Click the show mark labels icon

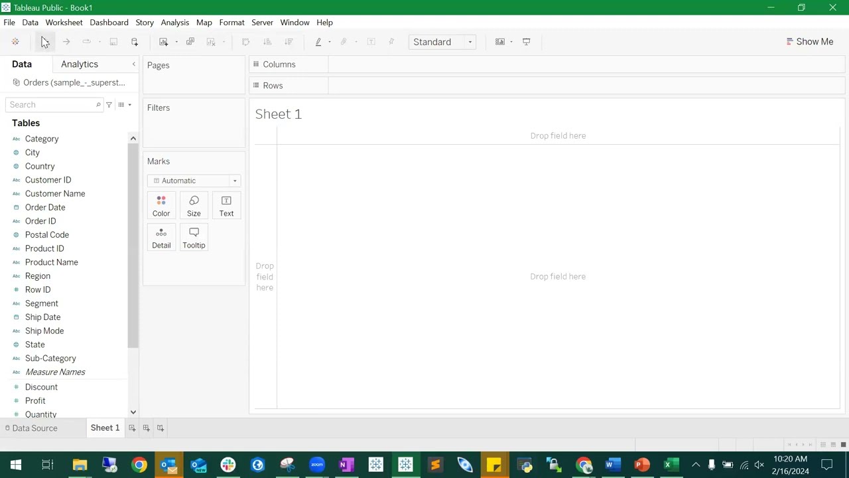(x=371, y=42)
